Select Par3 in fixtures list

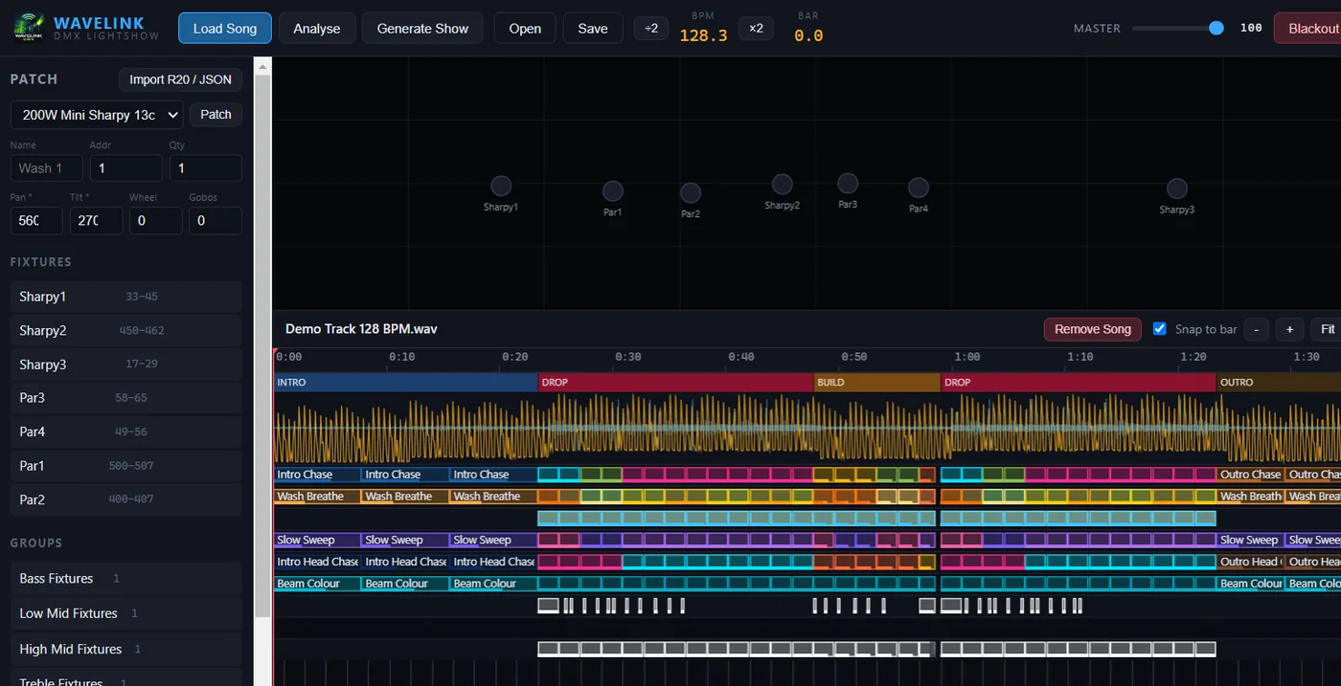125,398
